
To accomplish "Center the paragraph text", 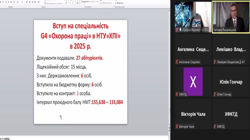I will (30, 2).
